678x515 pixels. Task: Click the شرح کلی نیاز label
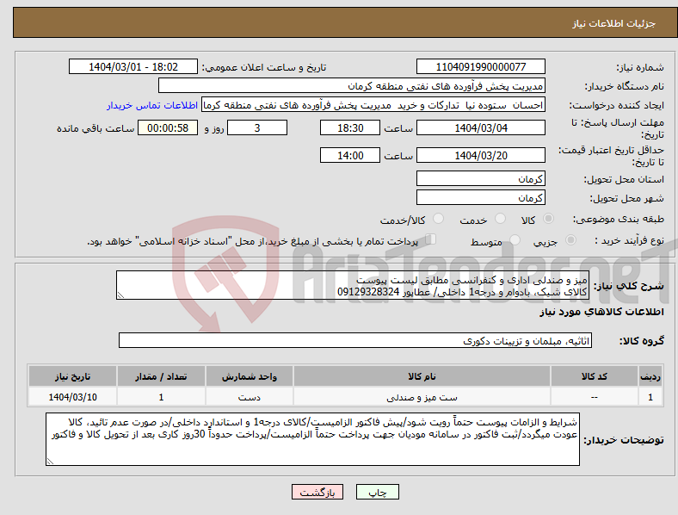(628, 286)
